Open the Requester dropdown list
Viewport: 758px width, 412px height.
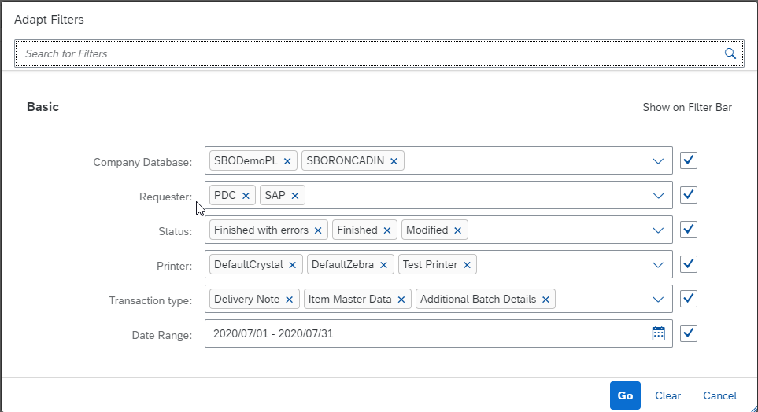click(x=658, y=196)
